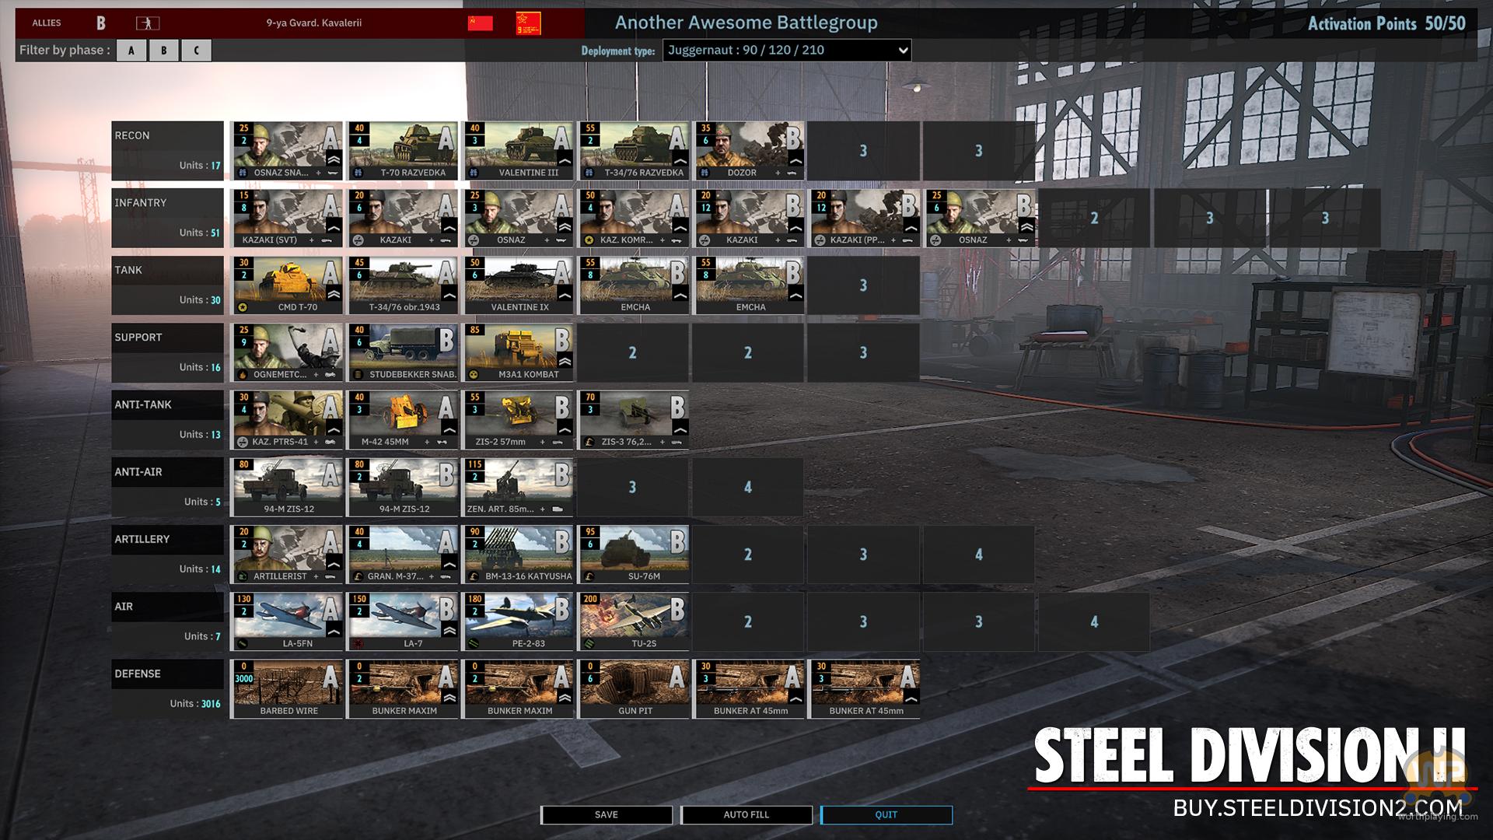Open the Deployment type dropdown
The width and height of the screenshot is (1493, 840).
pos(786,51)
